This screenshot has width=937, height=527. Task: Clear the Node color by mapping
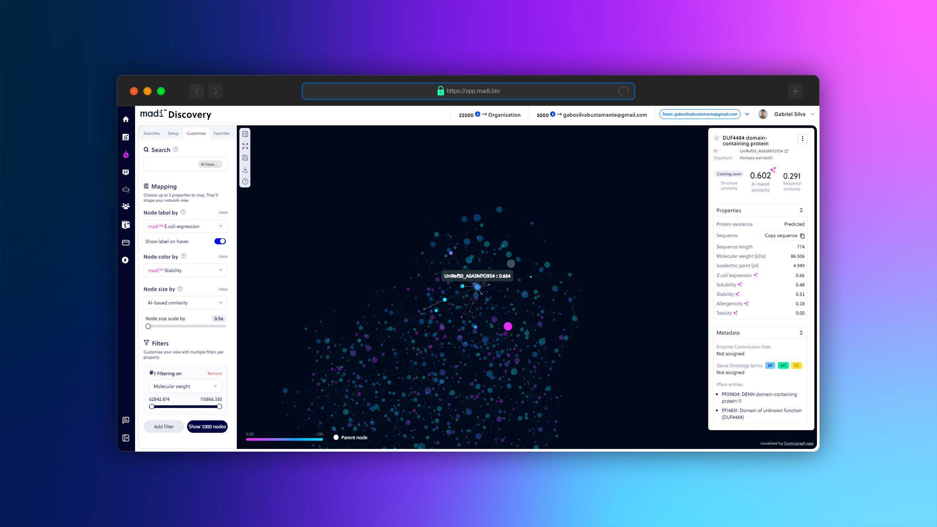tap(223, 256)
